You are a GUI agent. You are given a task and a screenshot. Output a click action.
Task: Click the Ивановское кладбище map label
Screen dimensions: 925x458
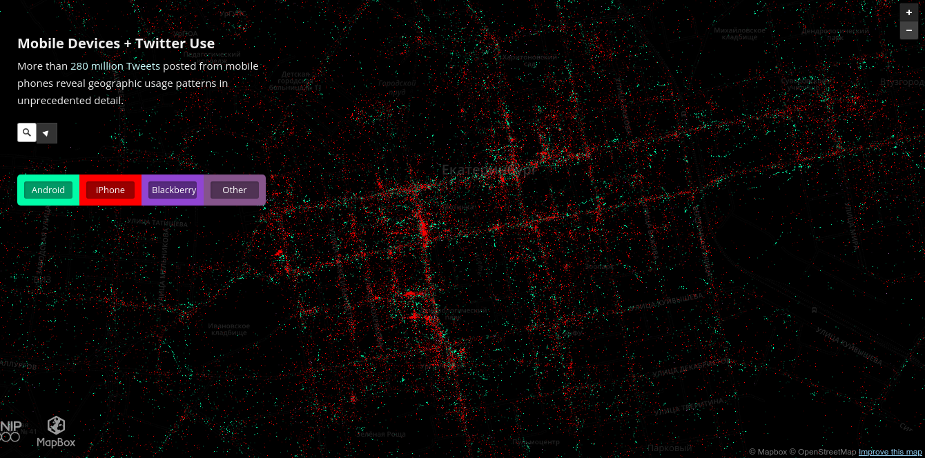point(228,329)
